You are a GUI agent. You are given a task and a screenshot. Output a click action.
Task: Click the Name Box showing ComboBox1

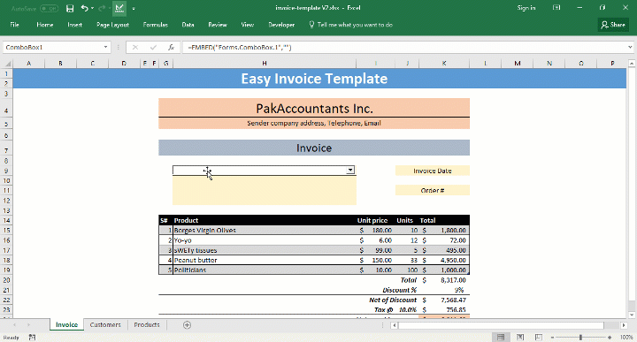(53, 48)
